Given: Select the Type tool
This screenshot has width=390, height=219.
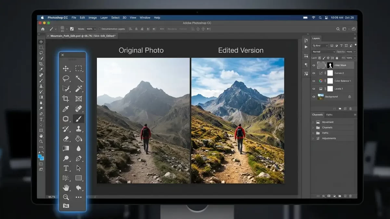Looking at the screenshot, I should (65, 168).
